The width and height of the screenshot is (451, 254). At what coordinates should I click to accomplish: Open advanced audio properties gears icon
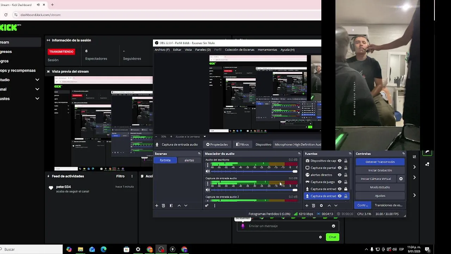click(x=207, y=206)
